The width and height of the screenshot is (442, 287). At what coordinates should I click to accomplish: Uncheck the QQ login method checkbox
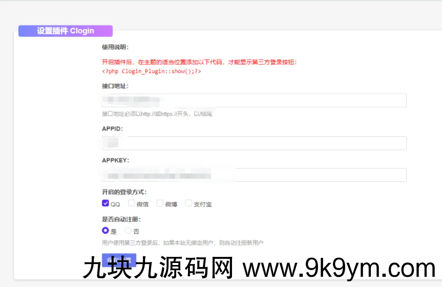point(106,204)
